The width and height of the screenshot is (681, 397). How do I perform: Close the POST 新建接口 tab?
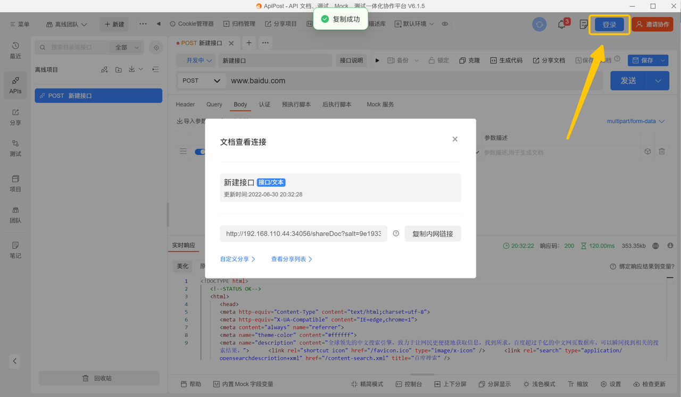[231, 43]
